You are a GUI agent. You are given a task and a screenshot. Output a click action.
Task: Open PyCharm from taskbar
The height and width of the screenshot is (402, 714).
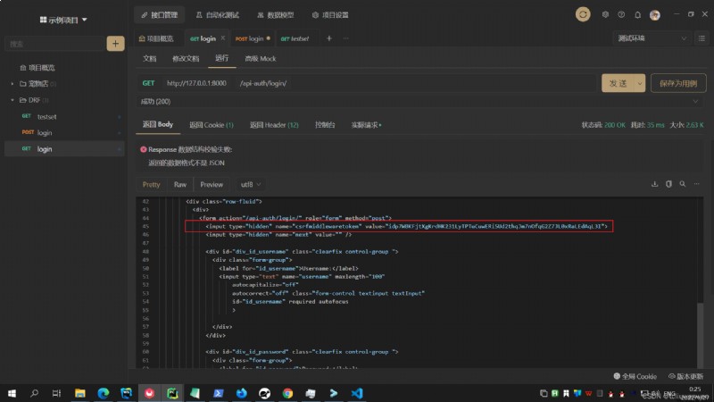172,393
